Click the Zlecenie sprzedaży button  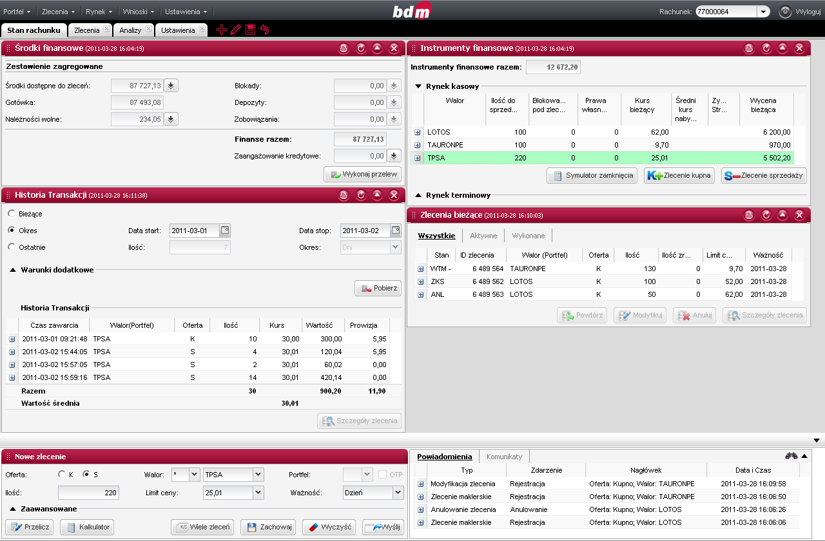tap(764, 175)
